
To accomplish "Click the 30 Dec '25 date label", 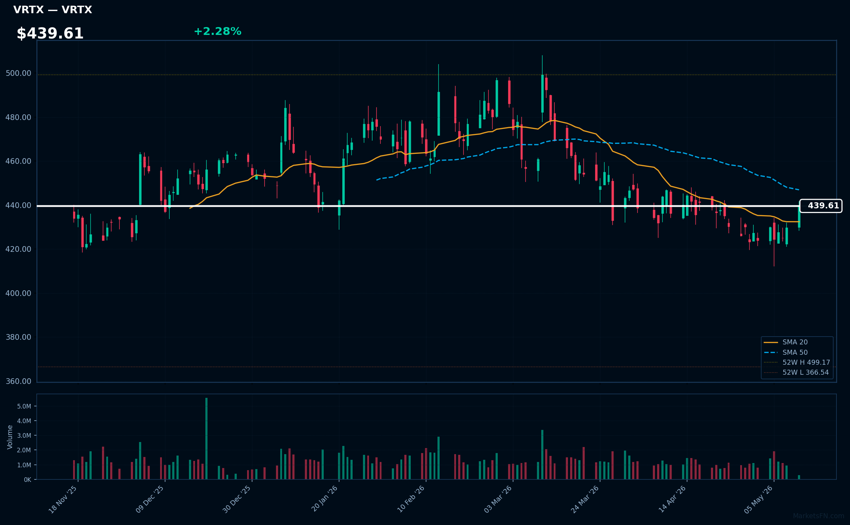I will (x=237, y=499).
